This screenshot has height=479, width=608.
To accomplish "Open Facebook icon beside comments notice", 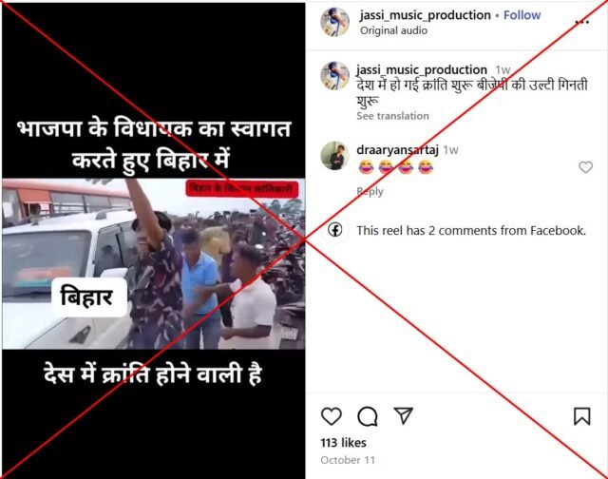I will (x=335, y=230).
